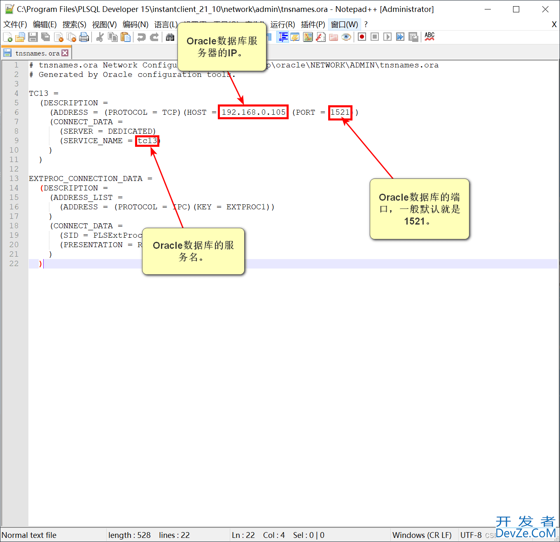Click the X at menu bar right end
Screen dimensions: 560x542
click(554, 25)
